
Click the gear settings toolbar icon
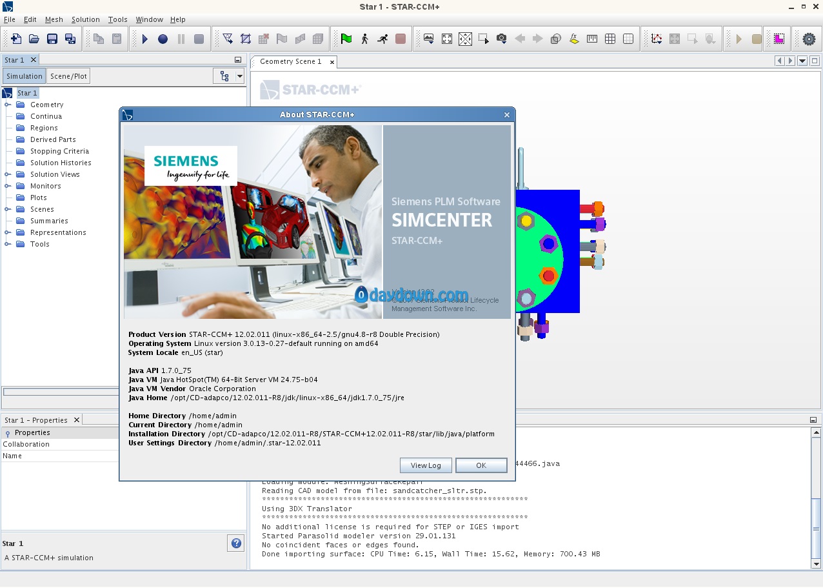(x=809, y=39)
